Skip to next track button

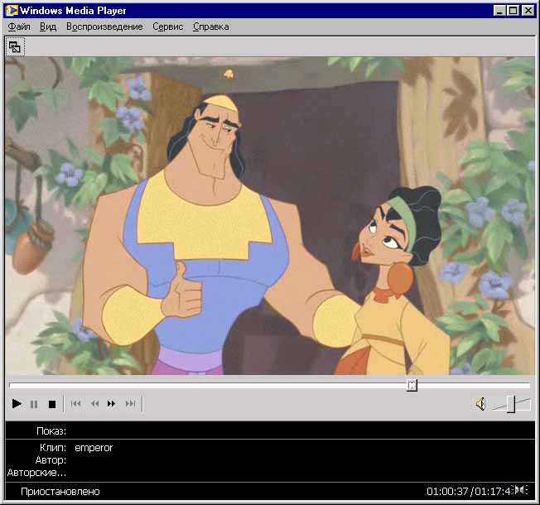point(130,404)
